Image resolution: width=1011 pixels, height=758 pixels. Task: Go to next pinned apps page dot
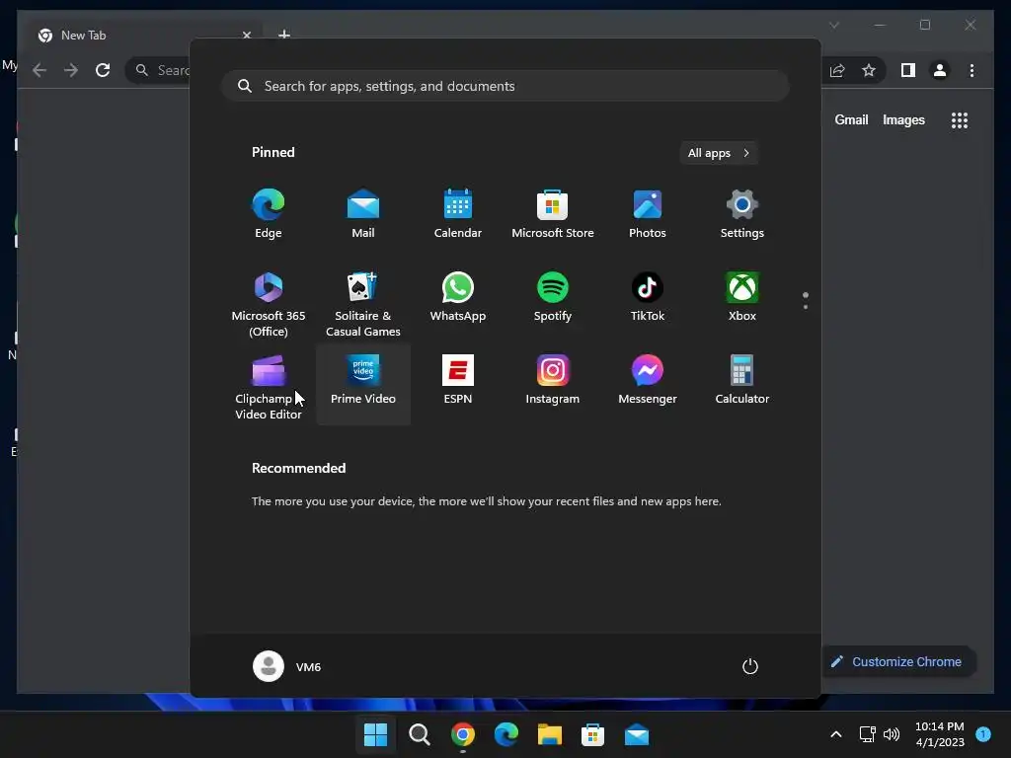click(806, 307)
